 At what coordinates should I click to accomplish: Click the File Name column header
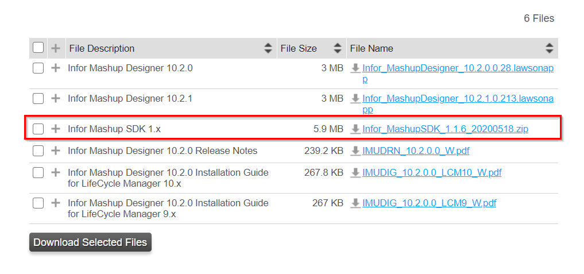(x=452, y=48)
